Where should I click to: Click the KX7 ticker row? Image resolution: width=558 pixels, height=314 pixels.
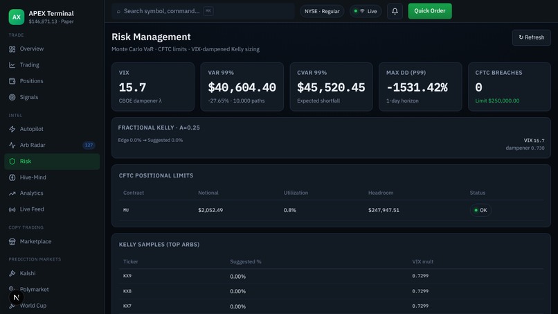coord(331,306)
